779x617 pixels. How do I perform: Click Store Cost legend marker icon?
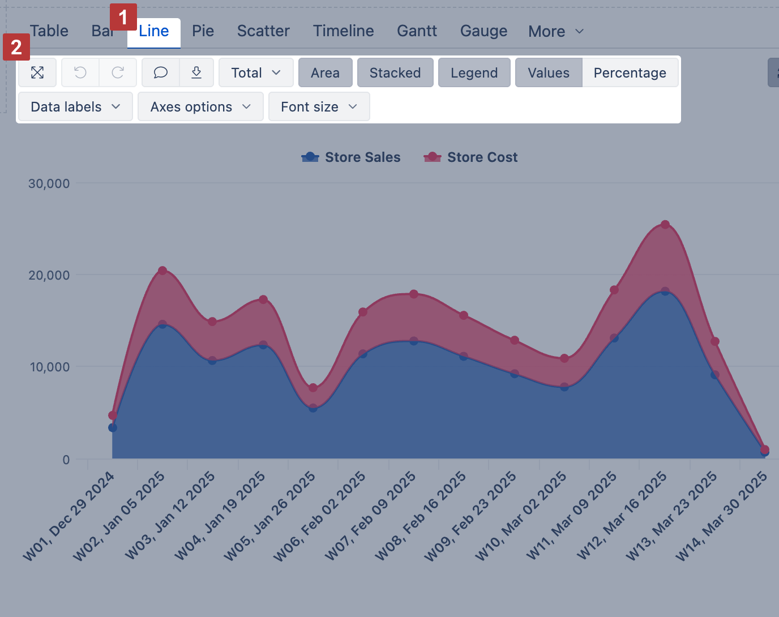click(x=433, y=157)
